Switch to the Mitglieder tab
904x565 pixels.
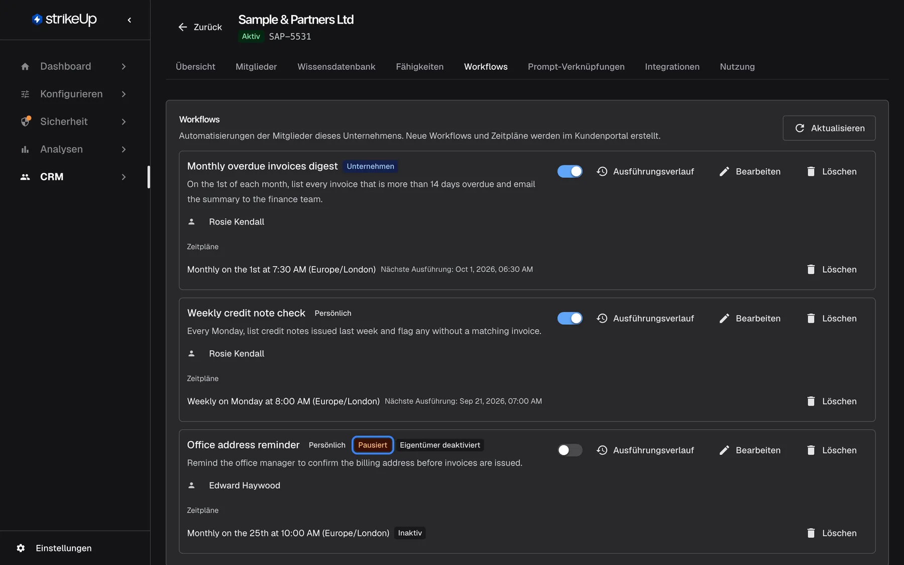pyautogui.click(x=256, y=67)
